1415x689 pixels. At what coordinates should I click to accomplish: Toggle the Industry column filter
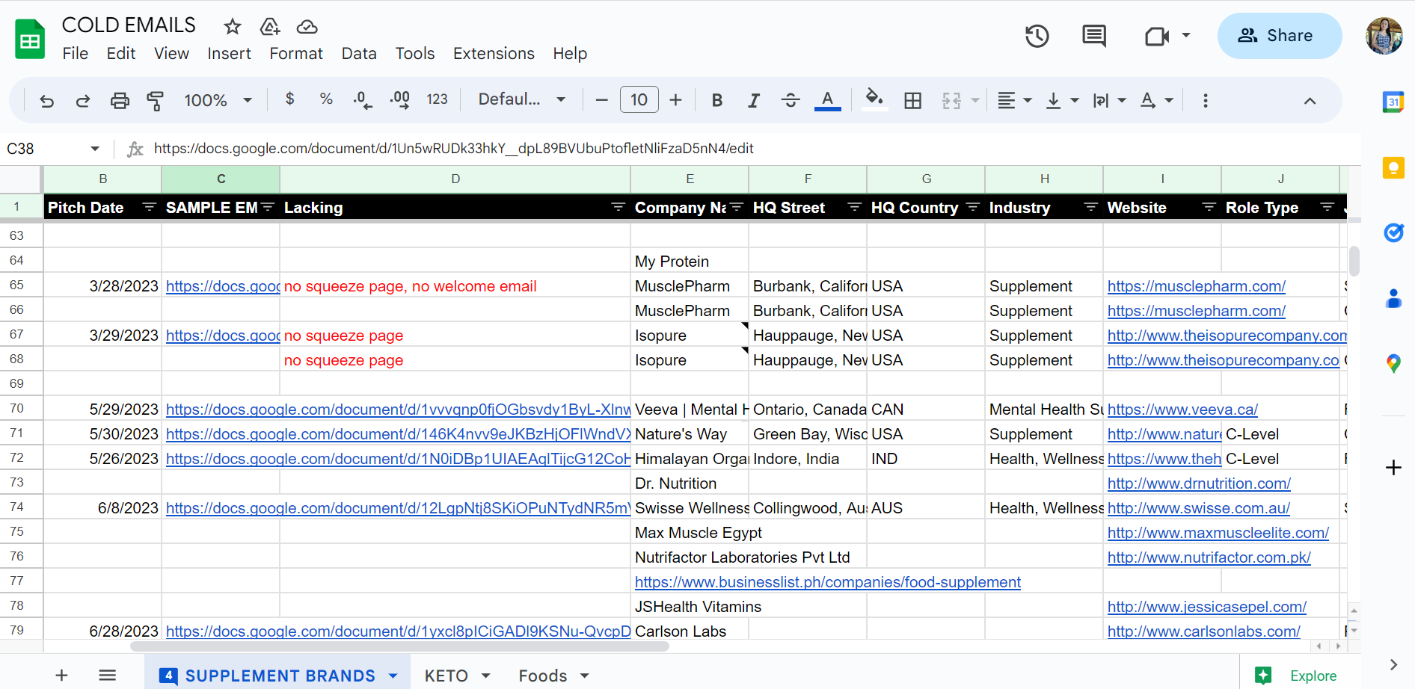(1090, 207)
